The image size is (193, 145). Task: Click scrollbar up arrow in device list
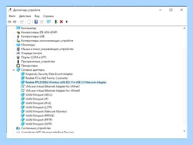(x=184, y=28)
